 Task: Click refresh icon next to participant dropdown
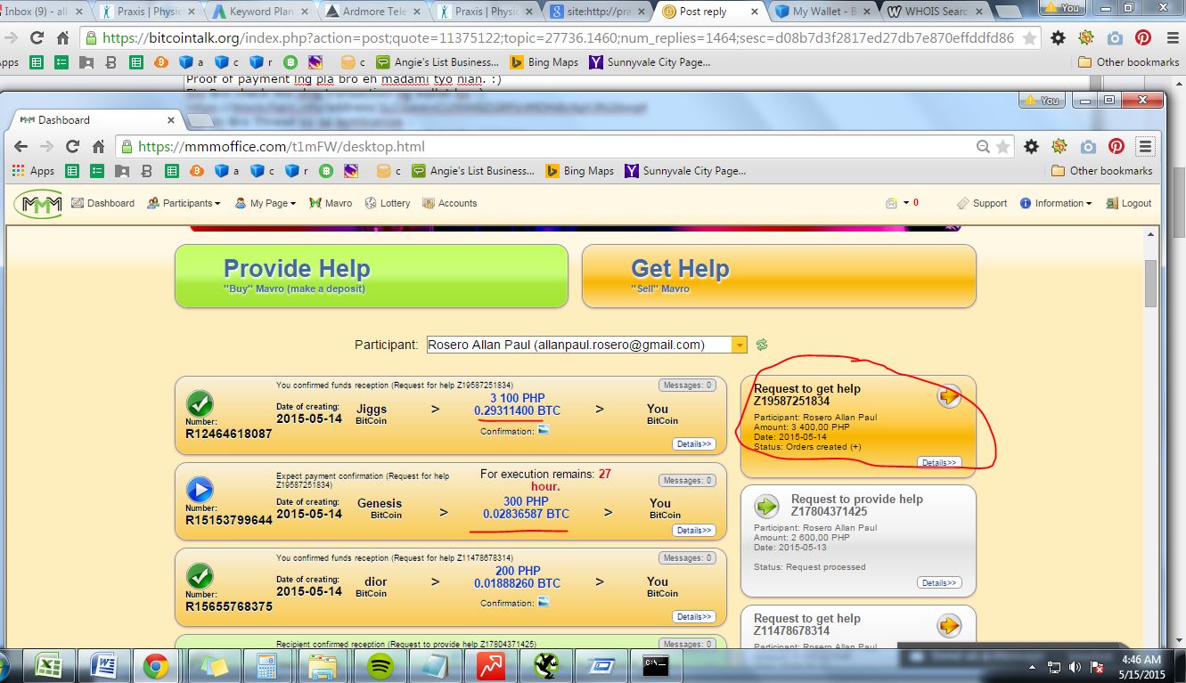point(762,345)
